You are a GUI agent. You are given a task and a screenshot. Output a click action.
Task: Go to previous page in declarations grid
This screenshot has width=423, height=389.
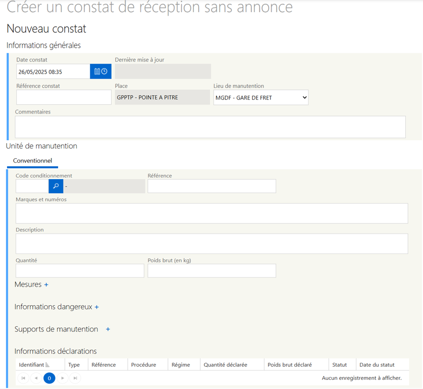[x=36, y=378]
